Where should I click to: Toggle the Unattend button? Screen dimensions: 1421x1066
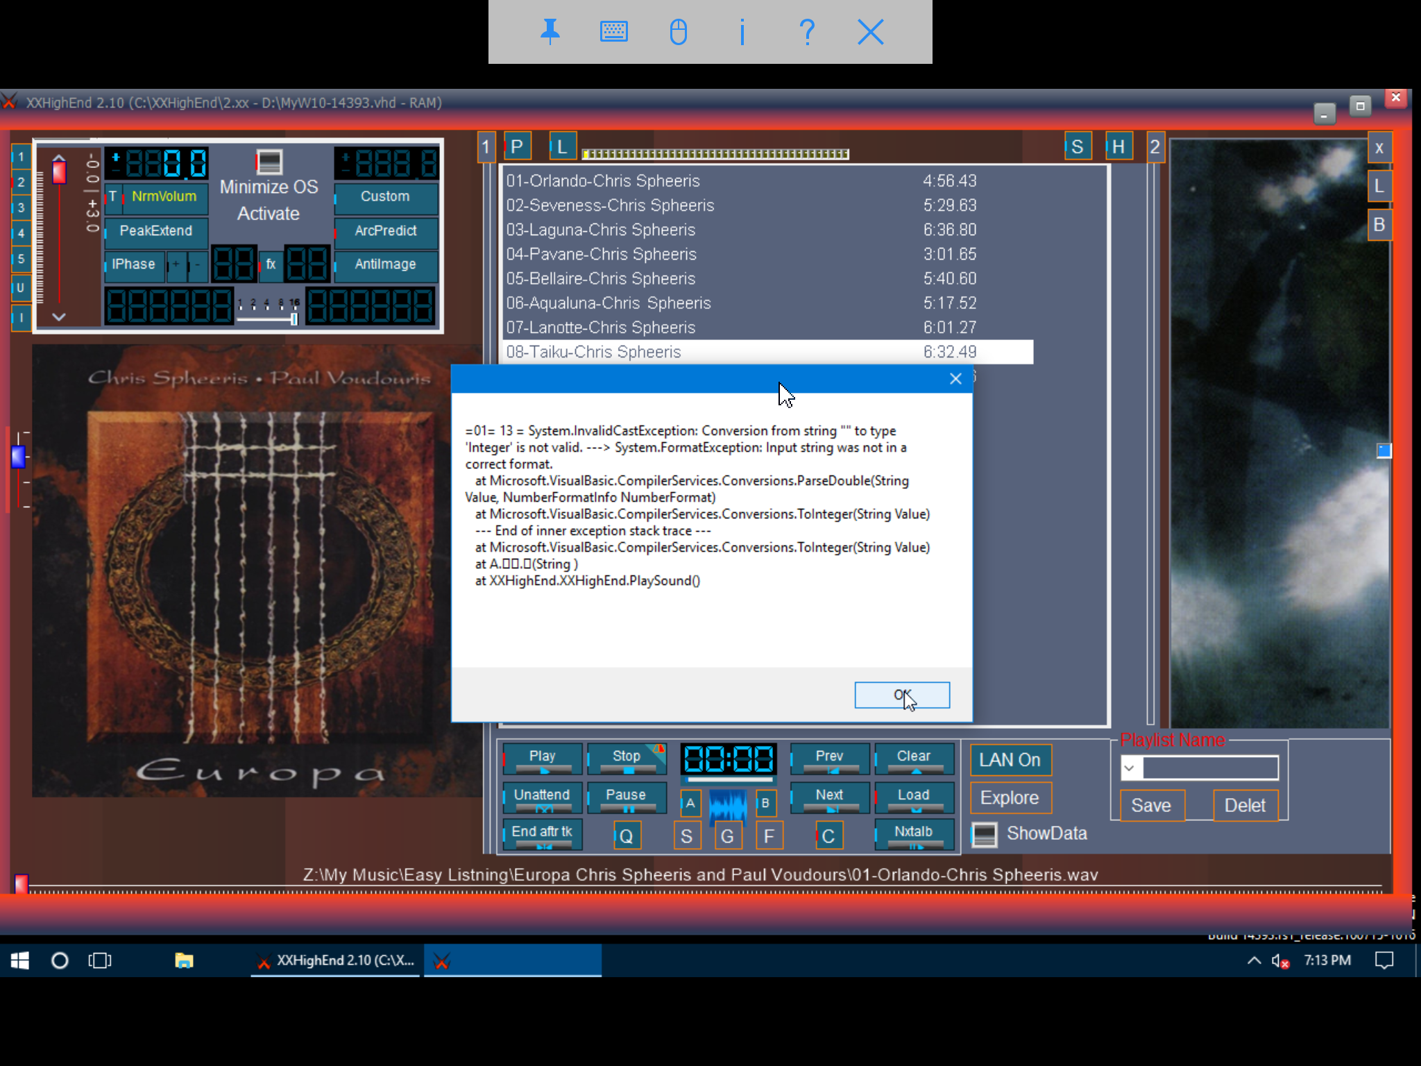tap(542, 797)
